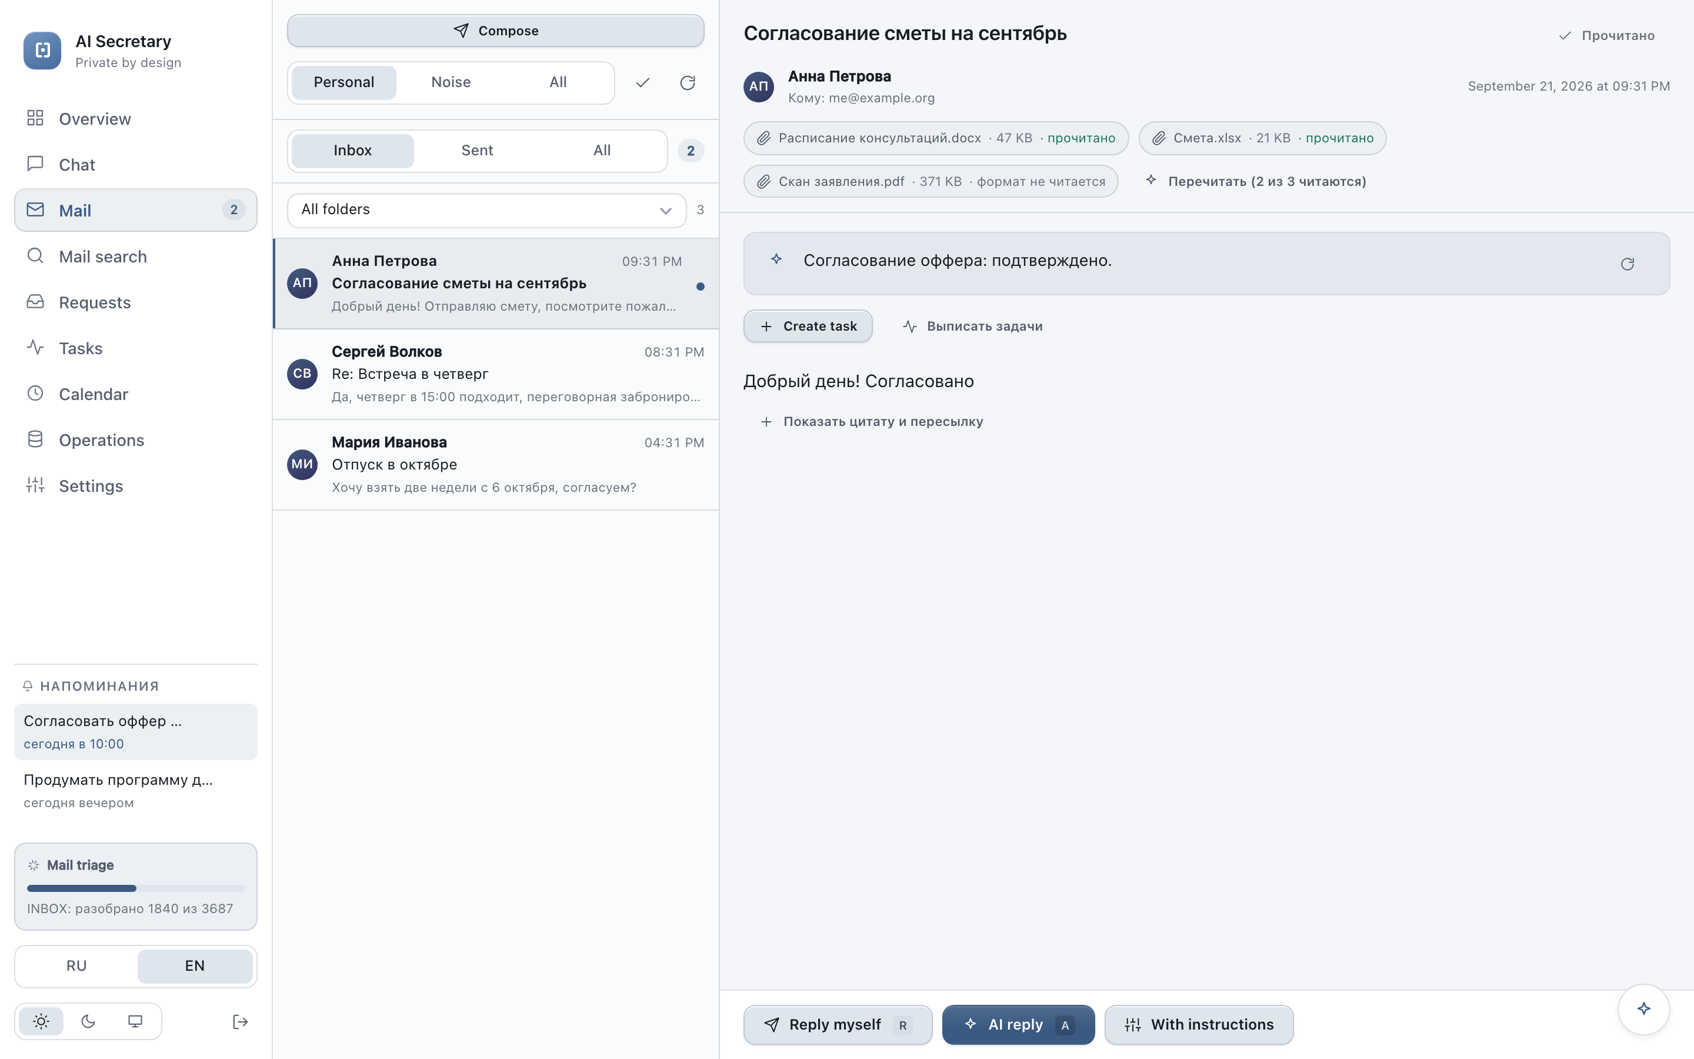Switch to dark theme
The image size is (1694, 1059).
point(88,1021)
